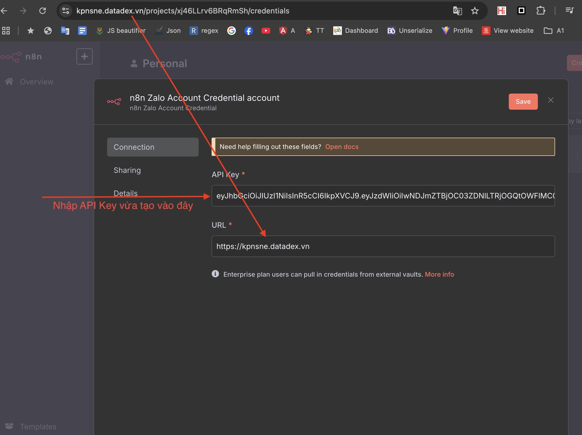Click the n8n logo in sidebar
This screenshot has width=582, height=435.
point(21,57)
